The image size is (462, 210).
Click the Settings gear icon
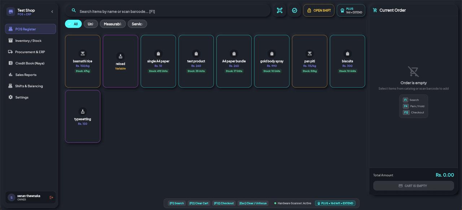click(10, 97)
